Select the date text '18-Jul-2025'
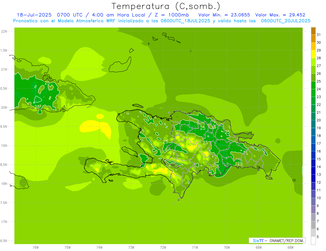The height and width of the screenshot is (251, 326). (34, 15)
